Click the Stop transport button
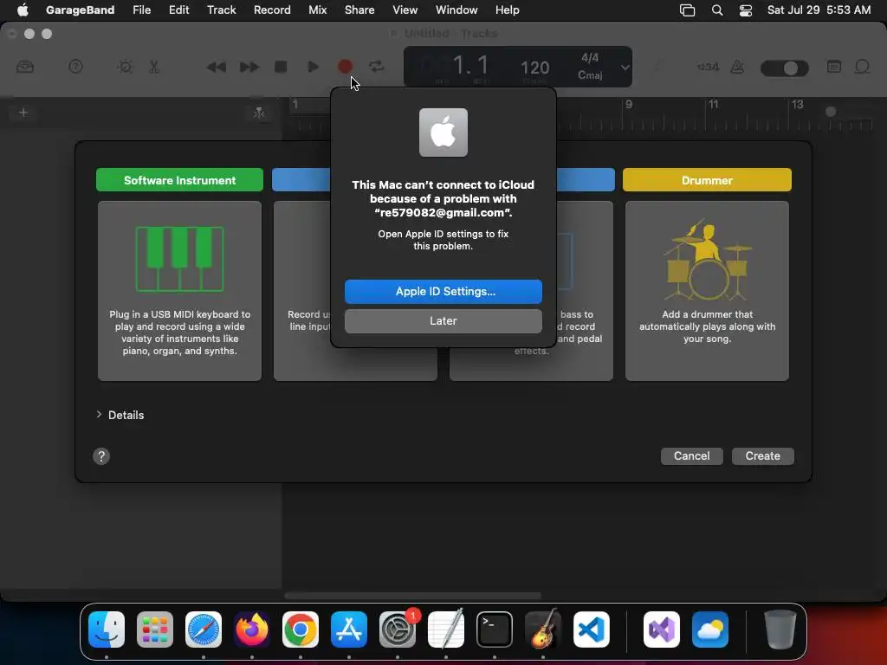 click(x=281, y=67)
